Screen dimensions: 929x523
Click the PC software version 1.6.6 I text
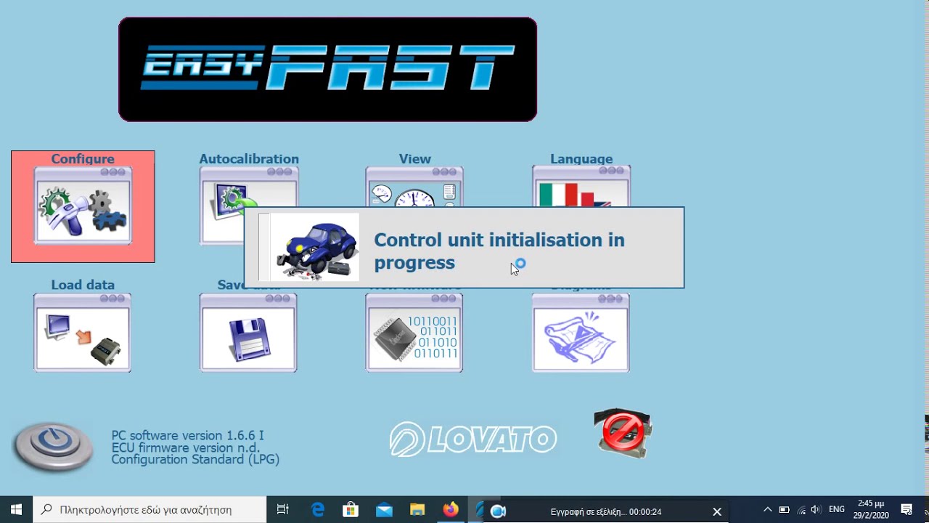click(x=187, y=436)
